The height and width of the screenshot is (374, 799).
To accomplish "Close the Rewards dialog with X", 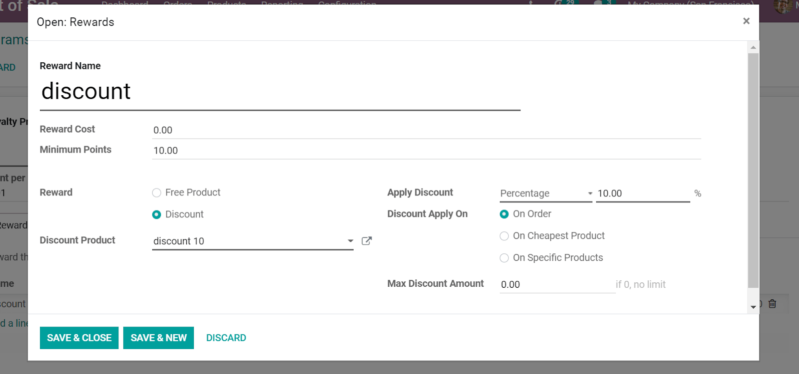I will (746, 21).
